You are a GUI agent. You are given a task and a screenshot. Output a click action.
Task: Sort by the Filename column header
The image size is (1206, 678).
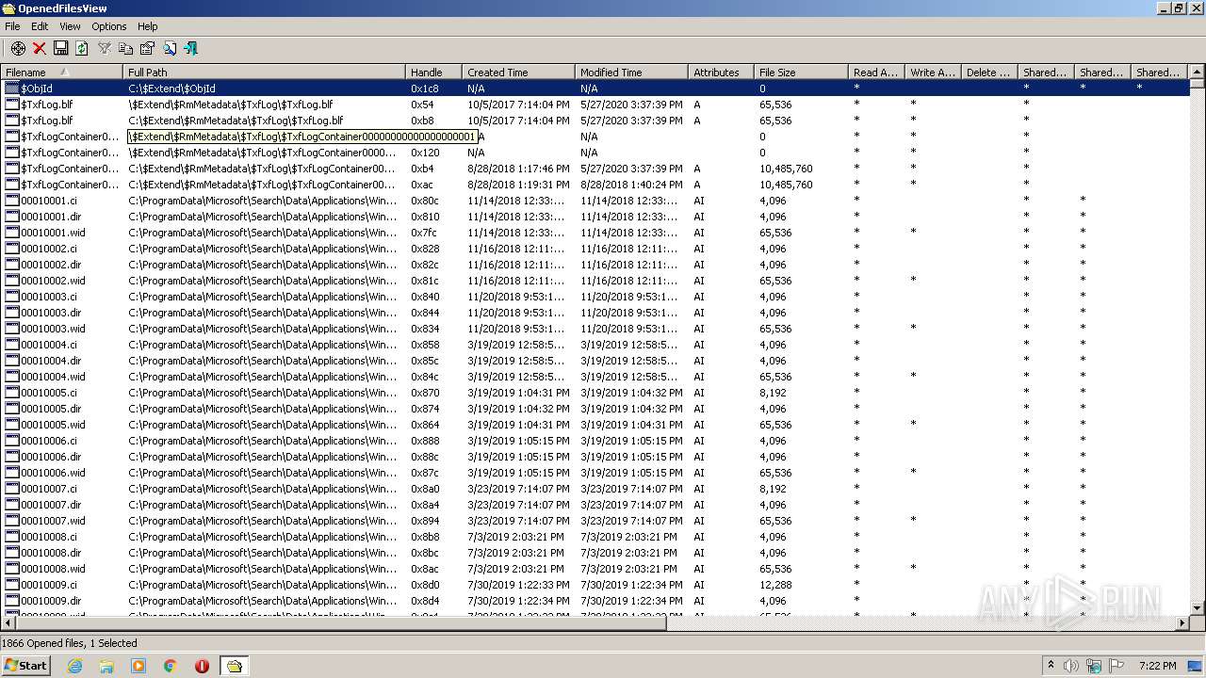coord(62,72)
